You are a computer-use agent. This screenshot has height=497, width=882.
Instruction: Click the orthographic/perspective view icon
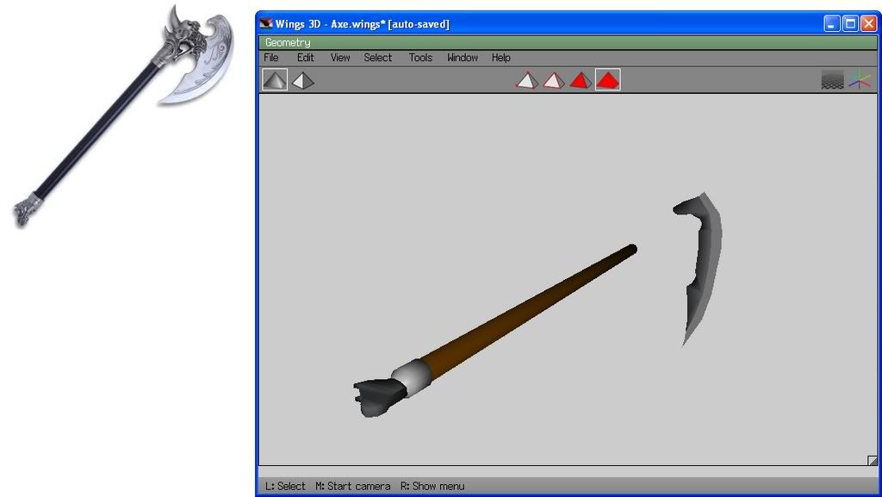tap(302, 80)
